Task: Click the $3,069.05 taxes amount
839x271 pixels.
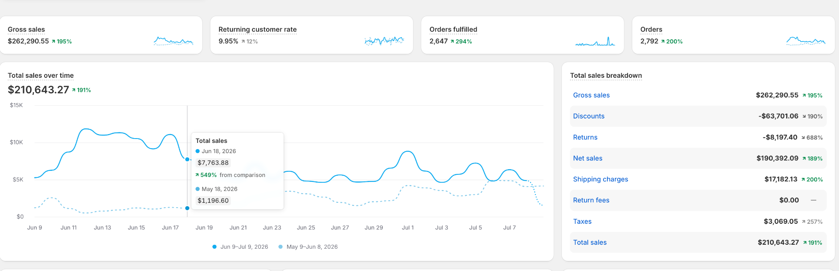Action: tap(781, 222)
